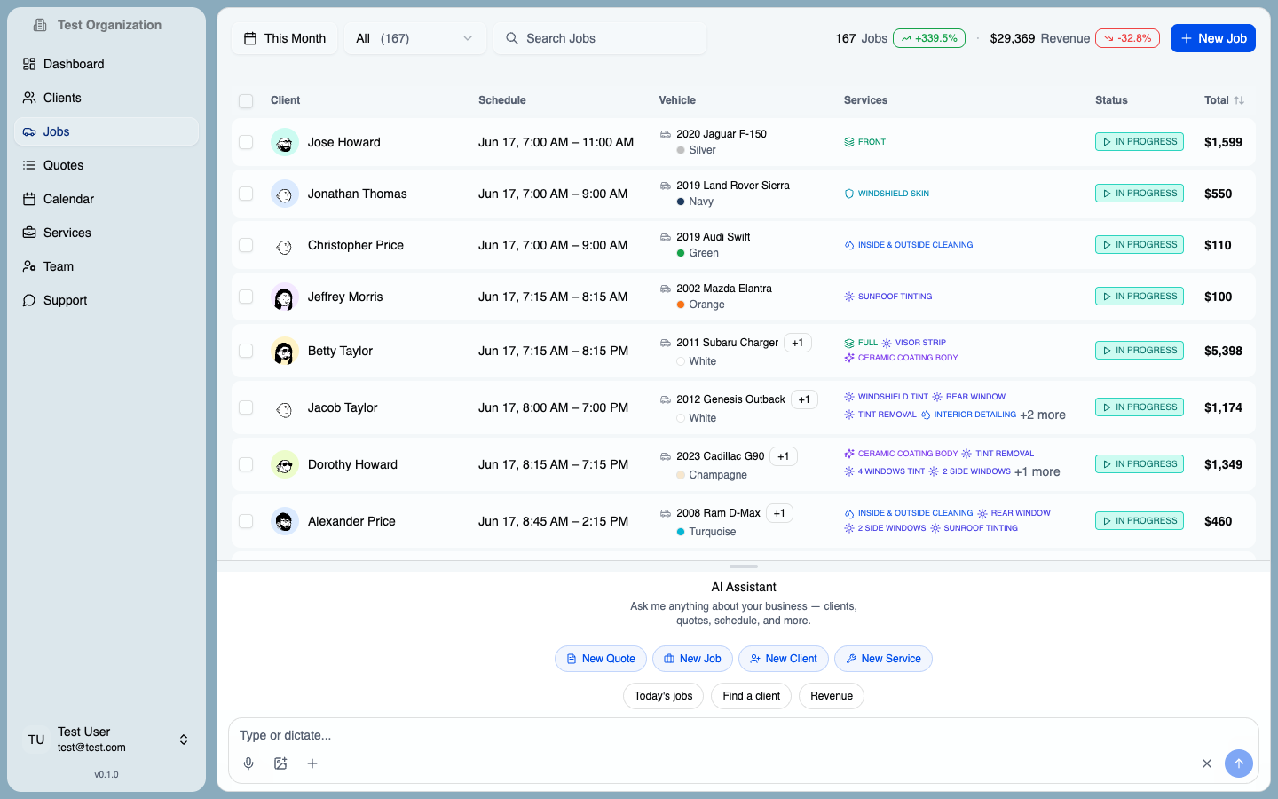Click the Total column sort arrows
Viewport: 1278px width, 799px height.
1239,100
